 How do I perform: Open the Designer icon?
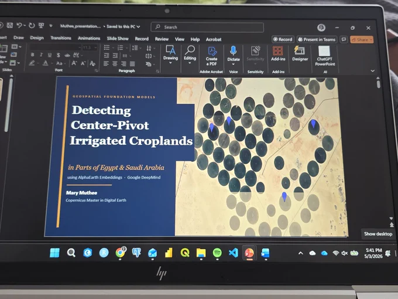click(300, 54)
